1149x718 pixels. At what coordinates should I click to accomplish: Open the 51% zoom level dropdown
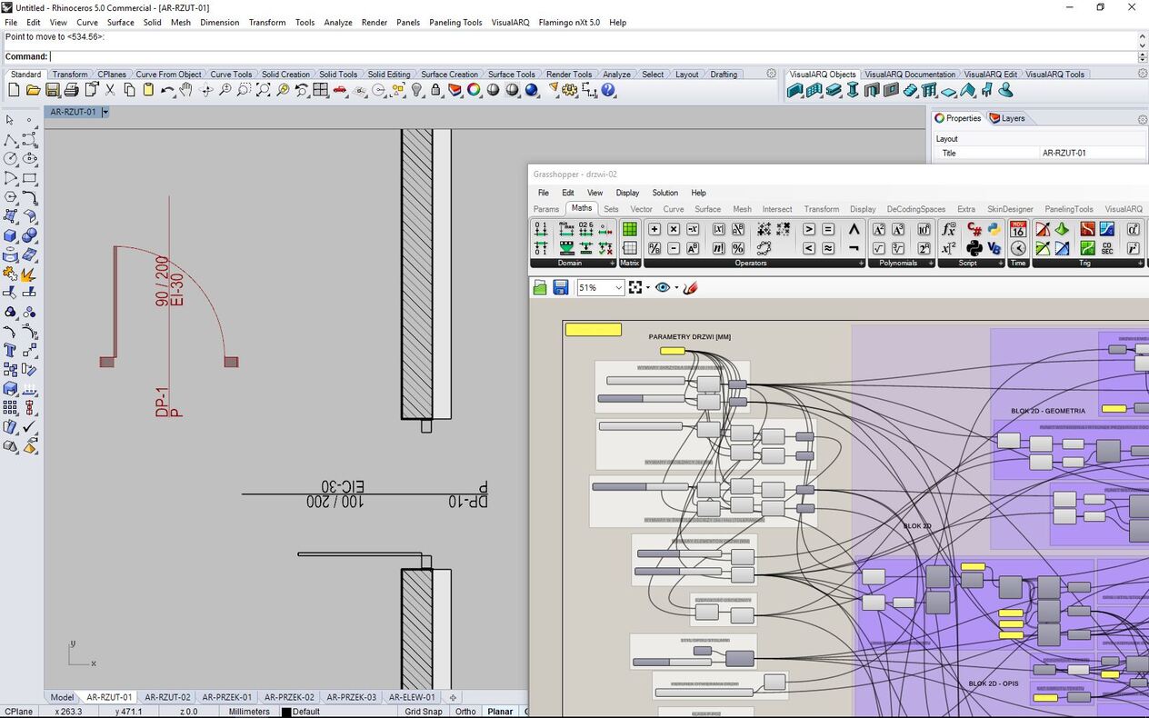[618, 288]
